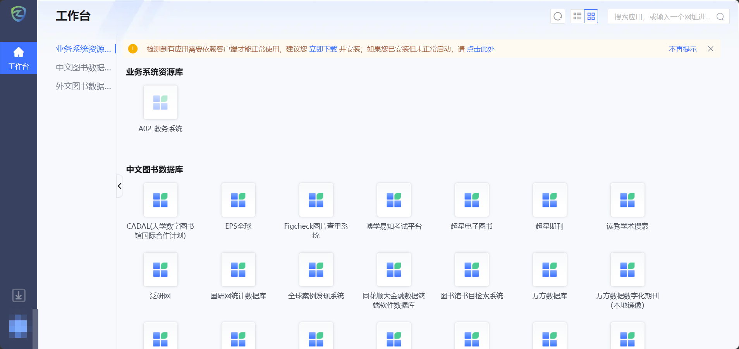The width and height of the screenshot is (739, 349).
Task: Launch 同花顺大金融数据终端 icon
Action: pyautogui.click(x=394, y=270)
